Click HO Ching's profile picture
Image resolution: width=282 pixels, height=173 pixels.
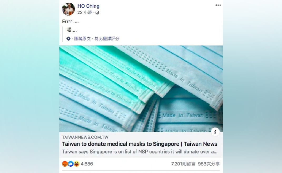68,9
